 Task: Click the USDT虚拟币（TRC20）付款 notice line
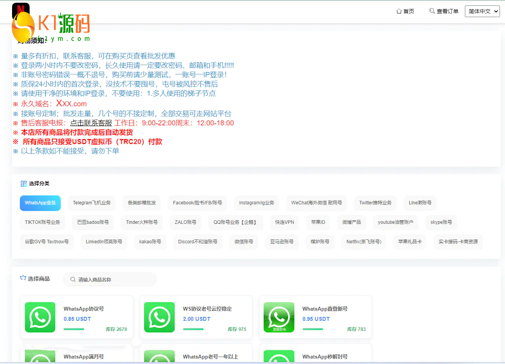(88, 142)
